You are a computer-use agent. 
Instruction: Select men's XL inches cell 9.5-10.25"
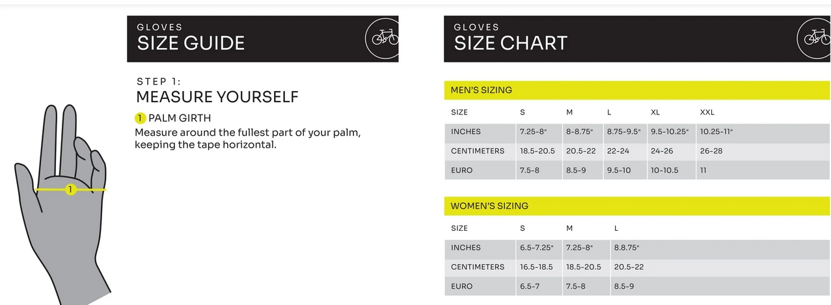[669, 131]
